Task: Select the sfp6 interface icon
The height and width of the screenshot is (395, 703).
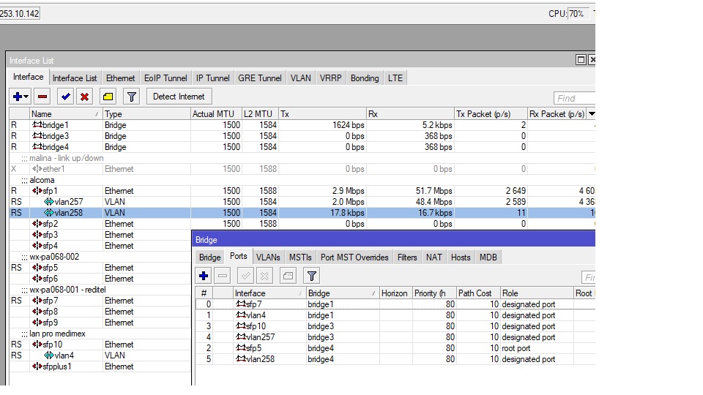Action: [x=37, y=279]
